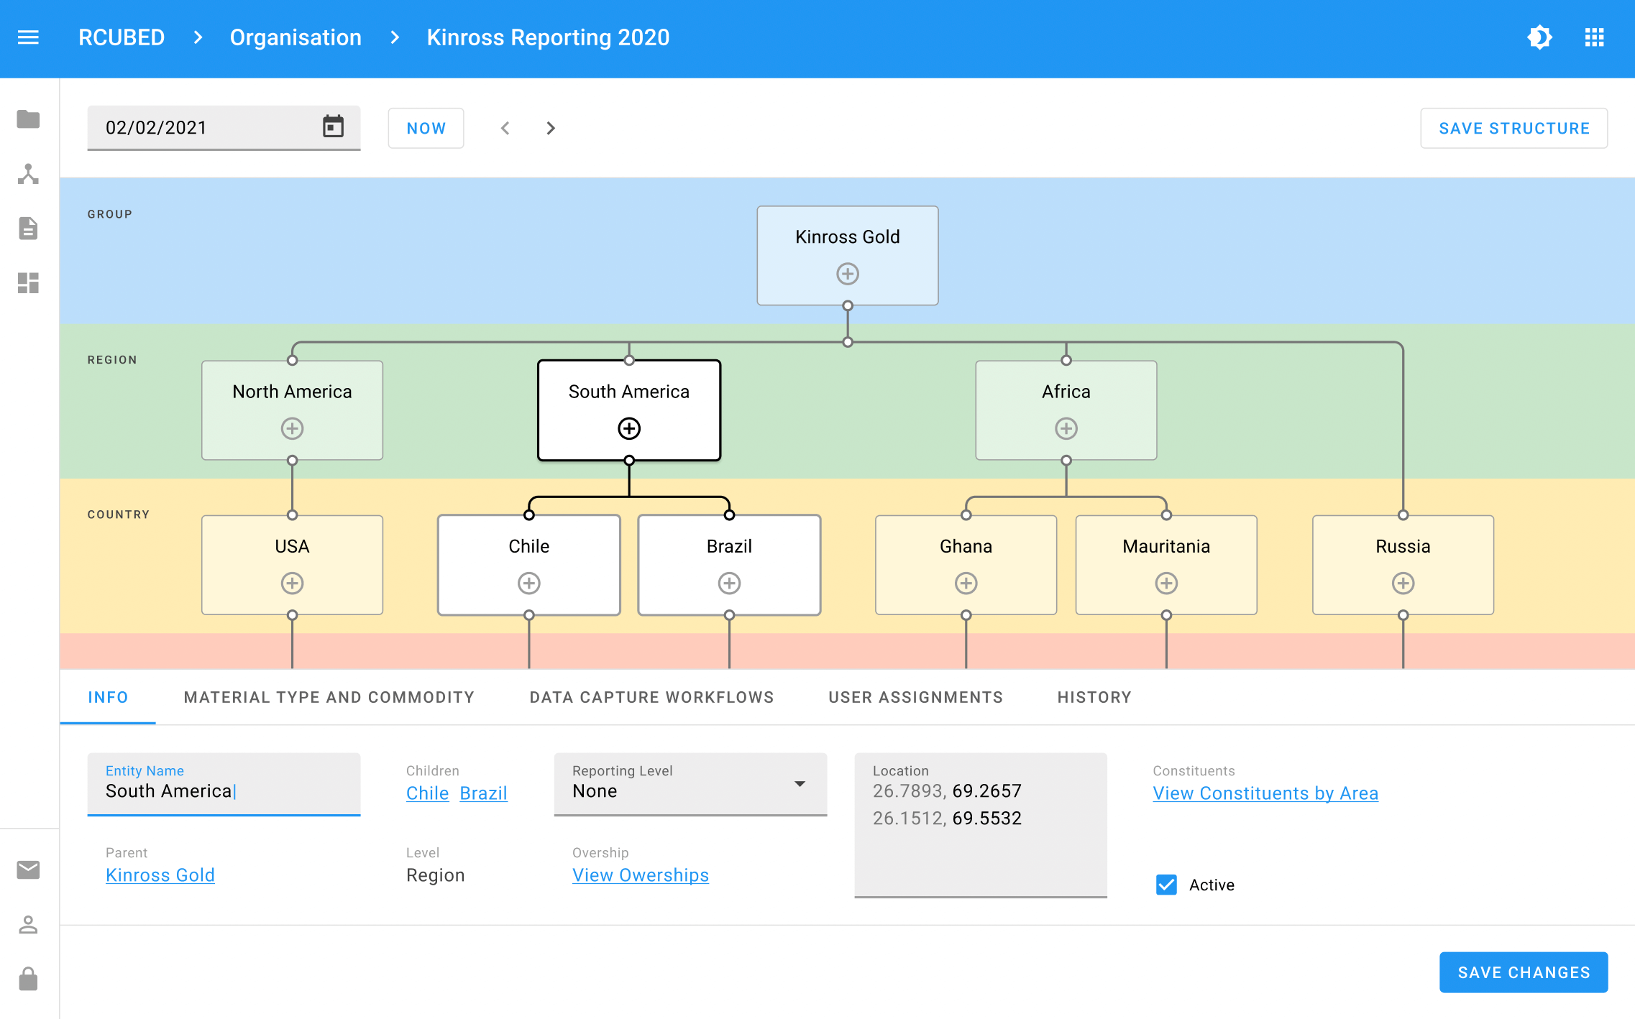Screen dimensions: 1635x1019
Task: Open the calendar date picker icon
Action: [333, 127]
